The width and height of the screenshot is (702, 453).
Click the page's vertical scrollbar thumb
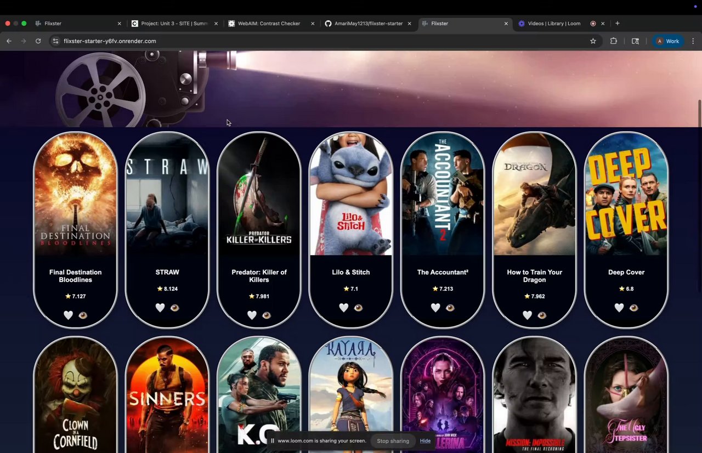click(699, 113)
